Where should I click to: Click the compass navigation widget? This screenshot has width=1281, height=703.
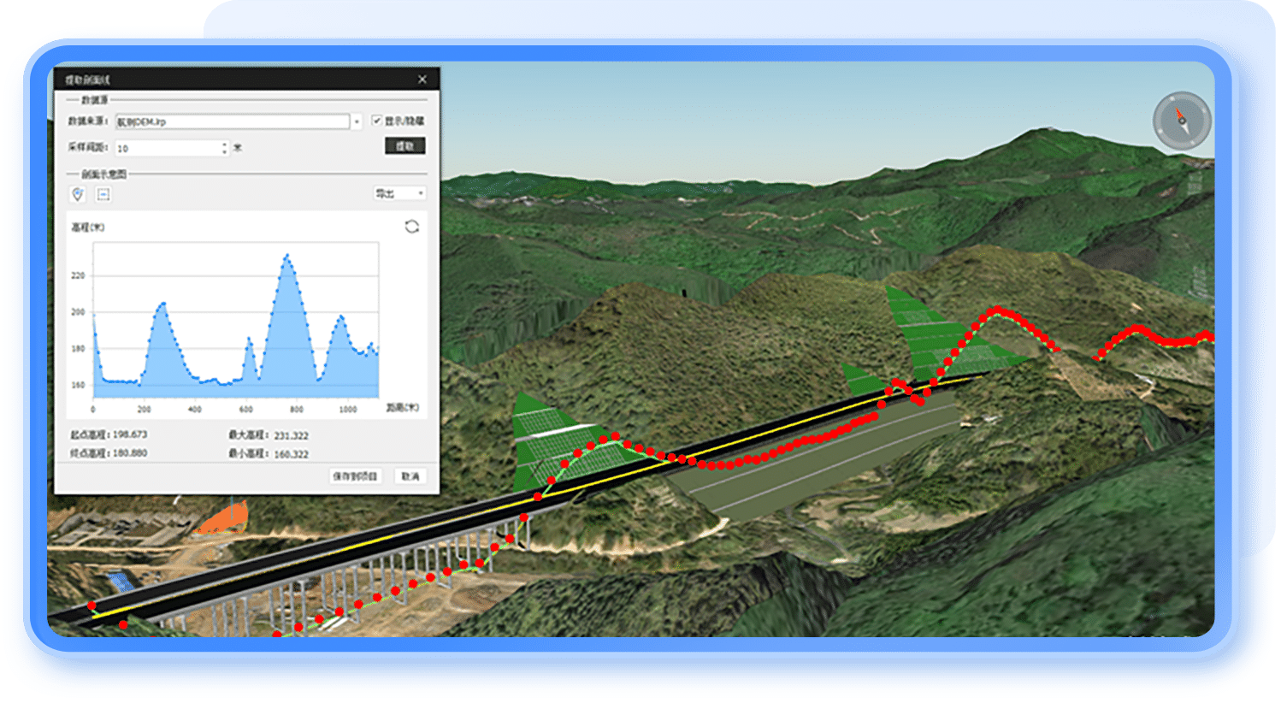(1182, 121)
